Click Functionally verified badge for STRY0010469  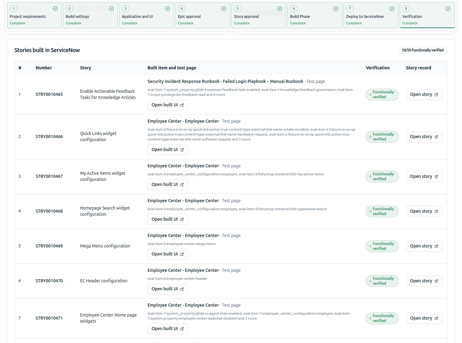pyautogui.click(x=382, y=246)
